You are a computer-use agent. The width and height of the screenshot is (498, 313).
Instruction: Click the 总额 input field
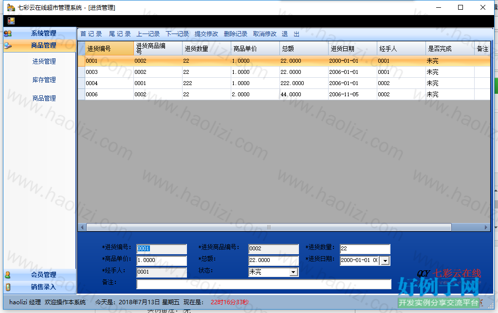point(274,261)
